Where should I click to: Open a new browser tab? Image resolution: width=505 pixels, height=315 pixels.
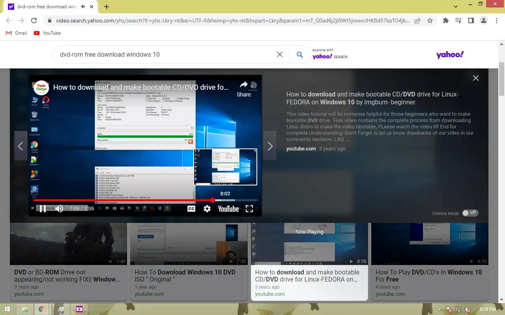point(107,7)
